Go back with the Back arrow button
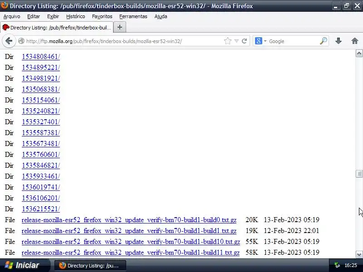363x272 pixels. coord(9,41)
